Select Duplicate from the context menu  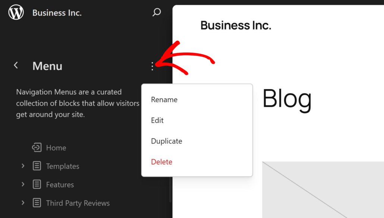[166, 141]
